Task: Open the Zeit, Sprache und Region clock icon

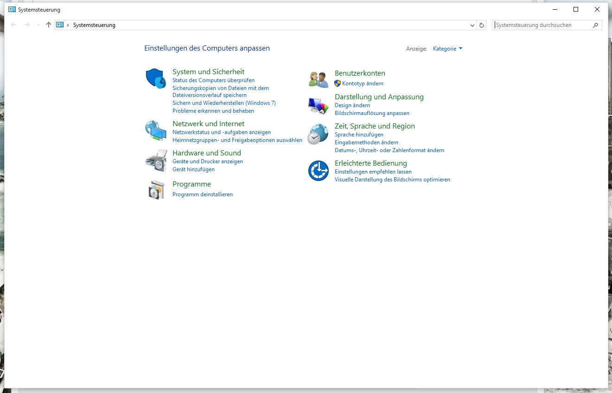Action: pyautogui.click(x=318, y=134)
